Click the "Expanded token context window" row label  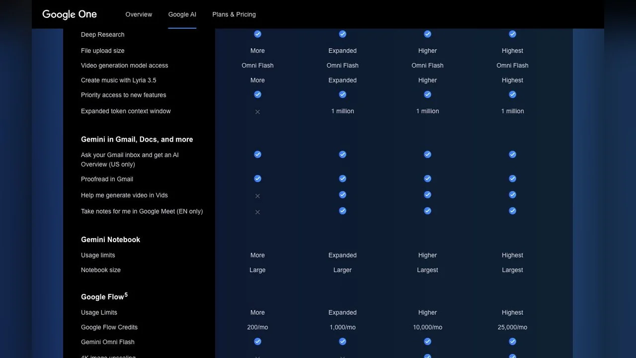tap(126, 111)
